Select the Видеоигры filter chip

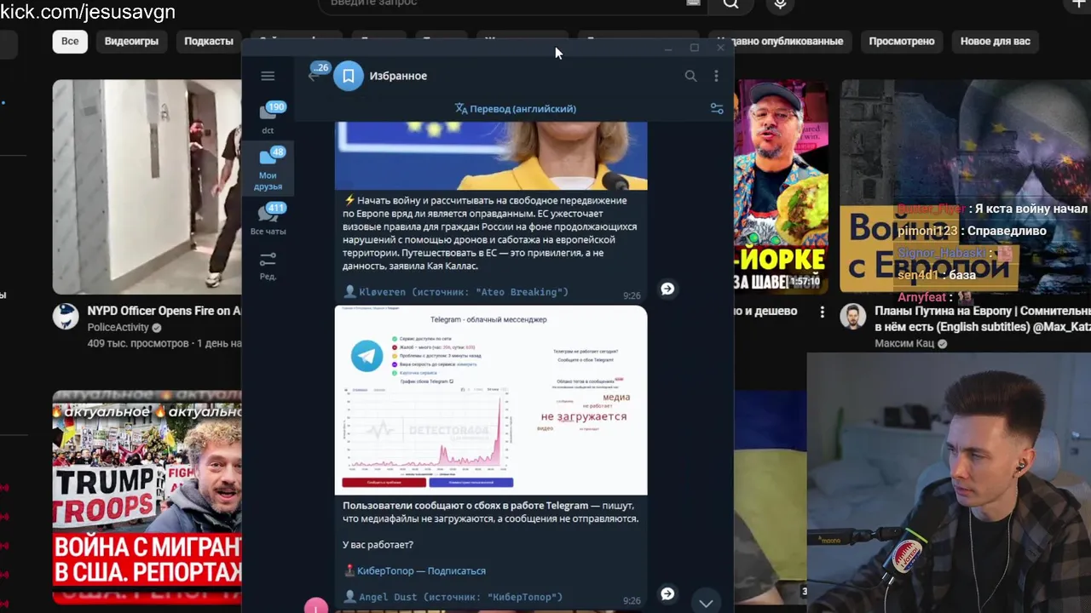(x=131, y=41)
